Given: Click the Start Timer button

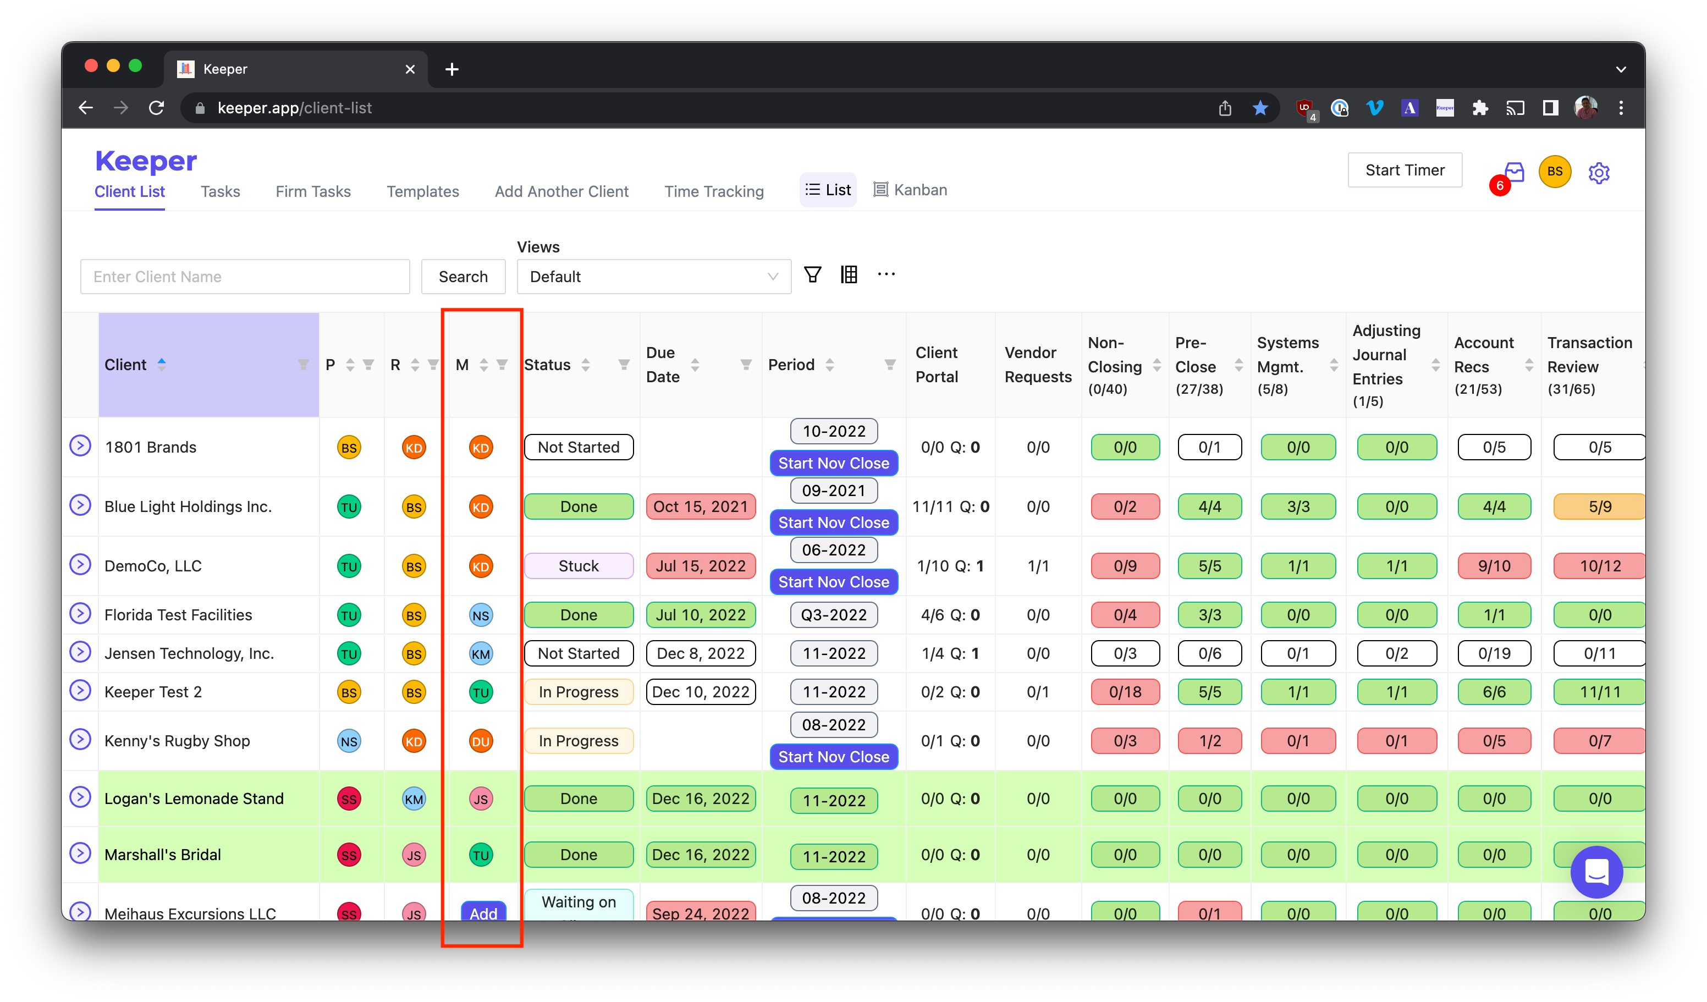Looking at the screenshot, I should pyautogui.click(x=1404, y=170).
